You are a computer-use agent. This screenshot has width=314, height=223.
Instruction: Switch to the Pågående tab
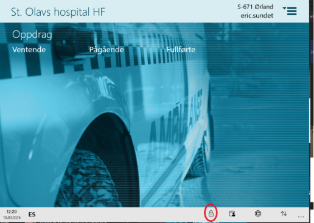pyautogui.click(x=106, y=50)
